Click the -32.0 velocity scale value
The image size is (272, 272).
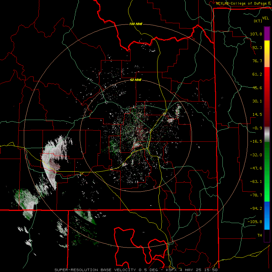point(256,155)
